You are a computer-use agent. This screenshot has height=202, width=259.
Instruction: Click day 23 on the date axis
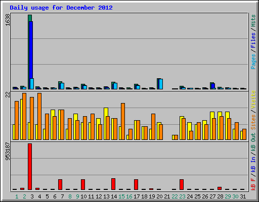point(182,196)
